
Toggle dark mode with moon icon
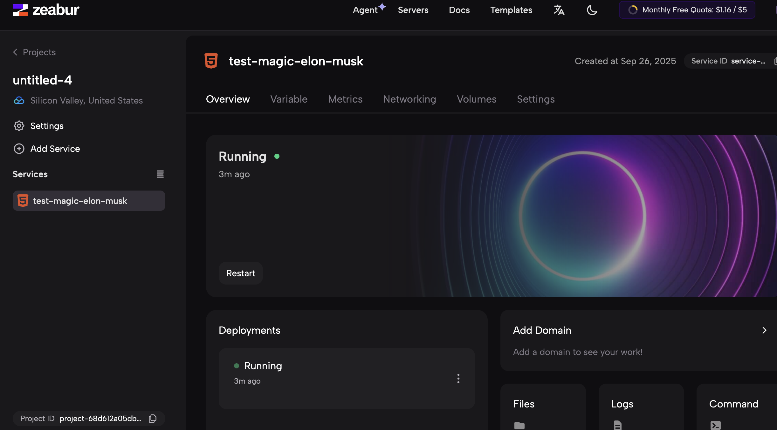[592, 10]
